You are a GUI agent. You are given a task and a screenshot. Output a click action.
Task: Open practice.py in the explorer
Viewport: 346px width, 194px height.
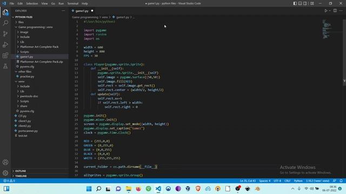[27, 77]
